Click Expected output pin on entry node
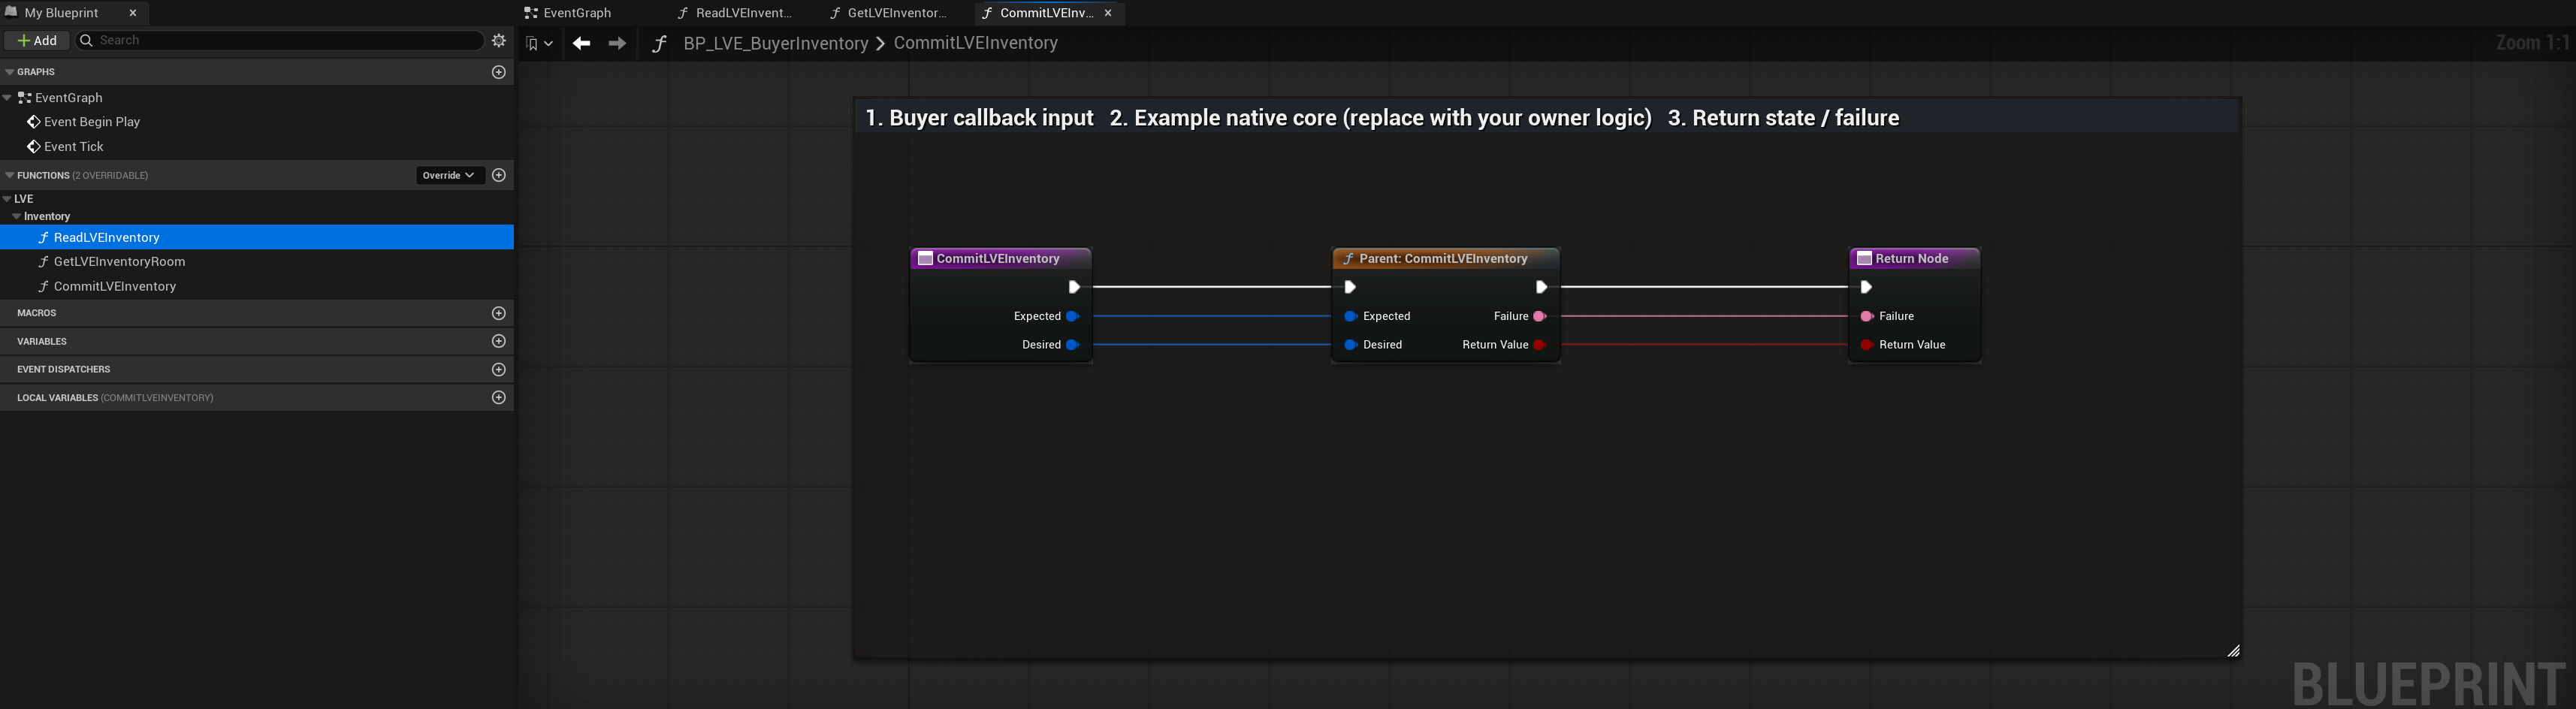The image size is (2576, 709). [1072, 316]
